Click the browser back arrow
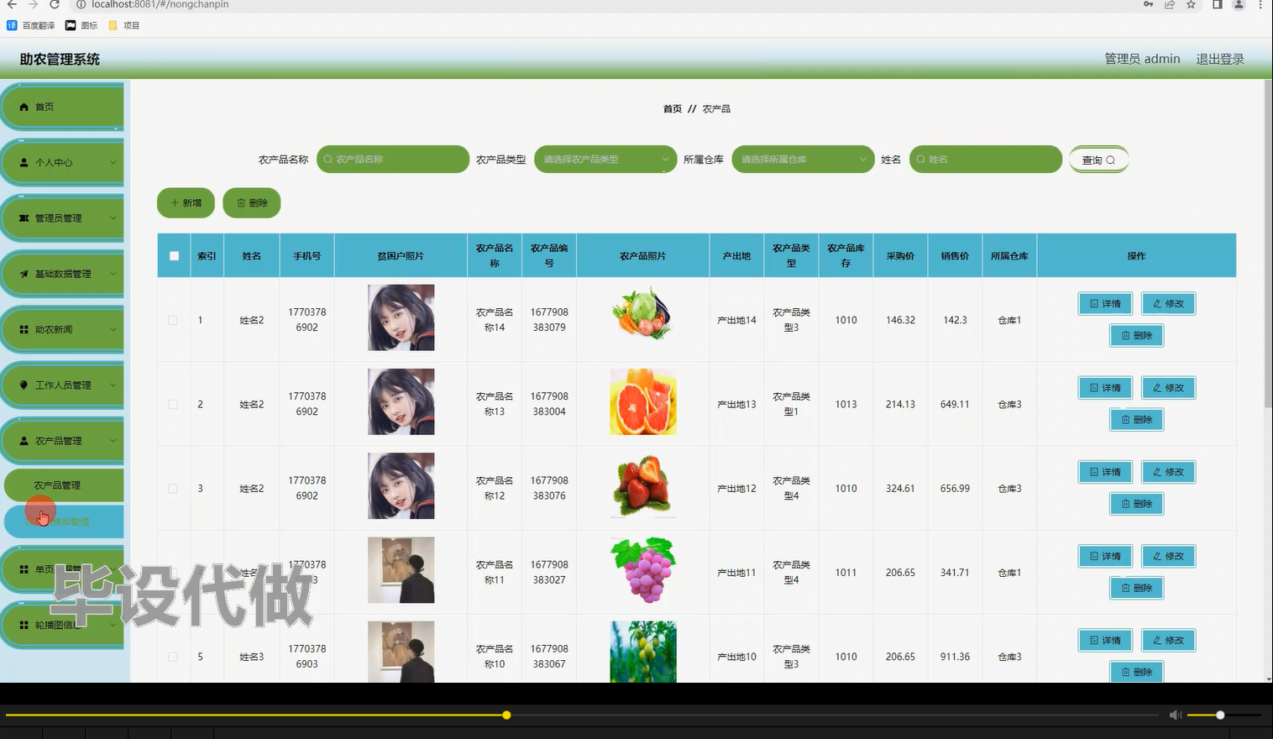The image size is (1273, 739). (x=11, y=4)
